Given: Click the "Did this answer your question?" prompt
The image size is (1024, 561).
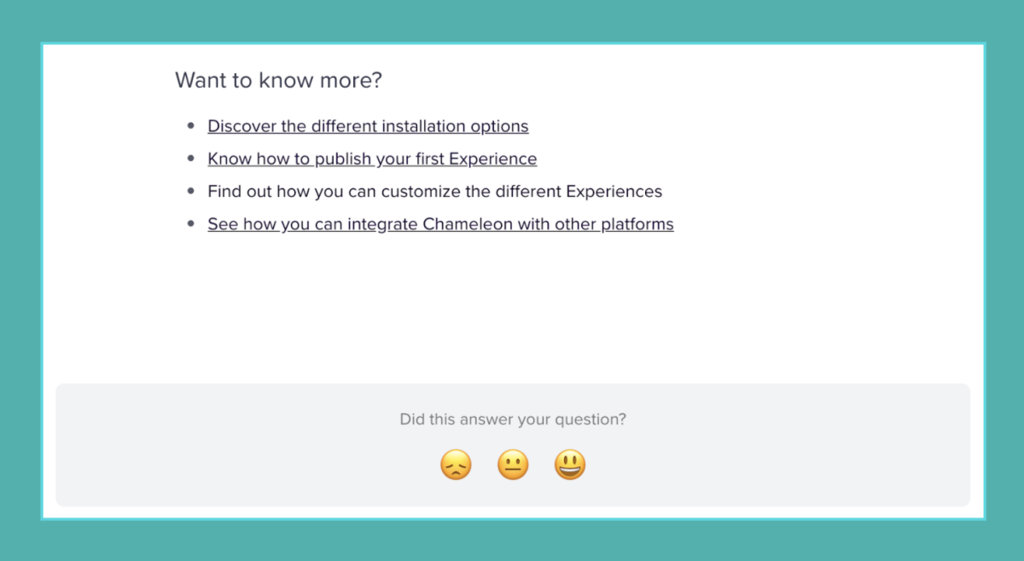Looking at the screenshot, I should [x=513, y=419].
